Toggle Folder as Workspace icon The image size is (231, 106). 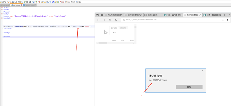click(x=63, y=2)
